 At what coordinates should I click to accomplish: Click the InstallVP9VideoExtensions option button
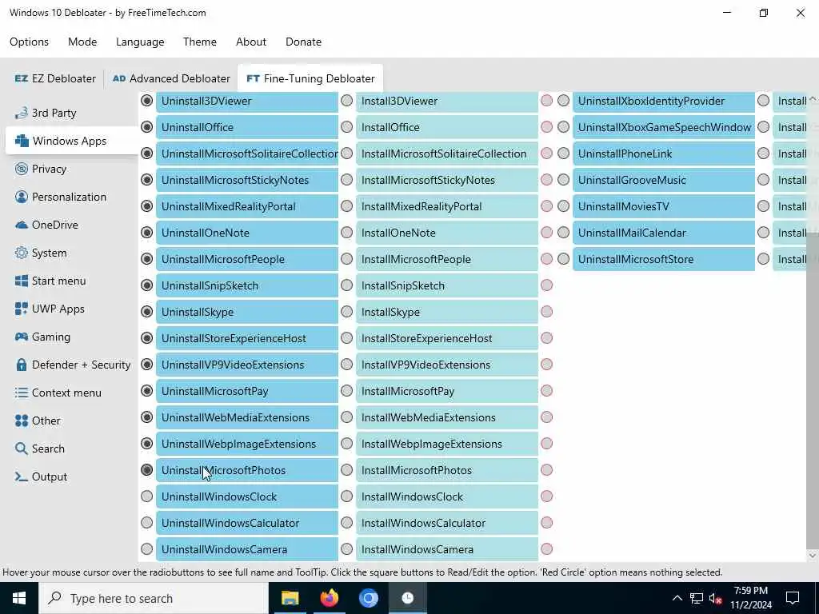tap(447, 365)
